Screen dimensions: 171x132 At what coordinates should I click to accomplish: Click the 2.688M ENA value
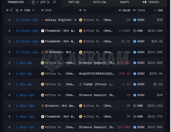click(x=125, y=31)
